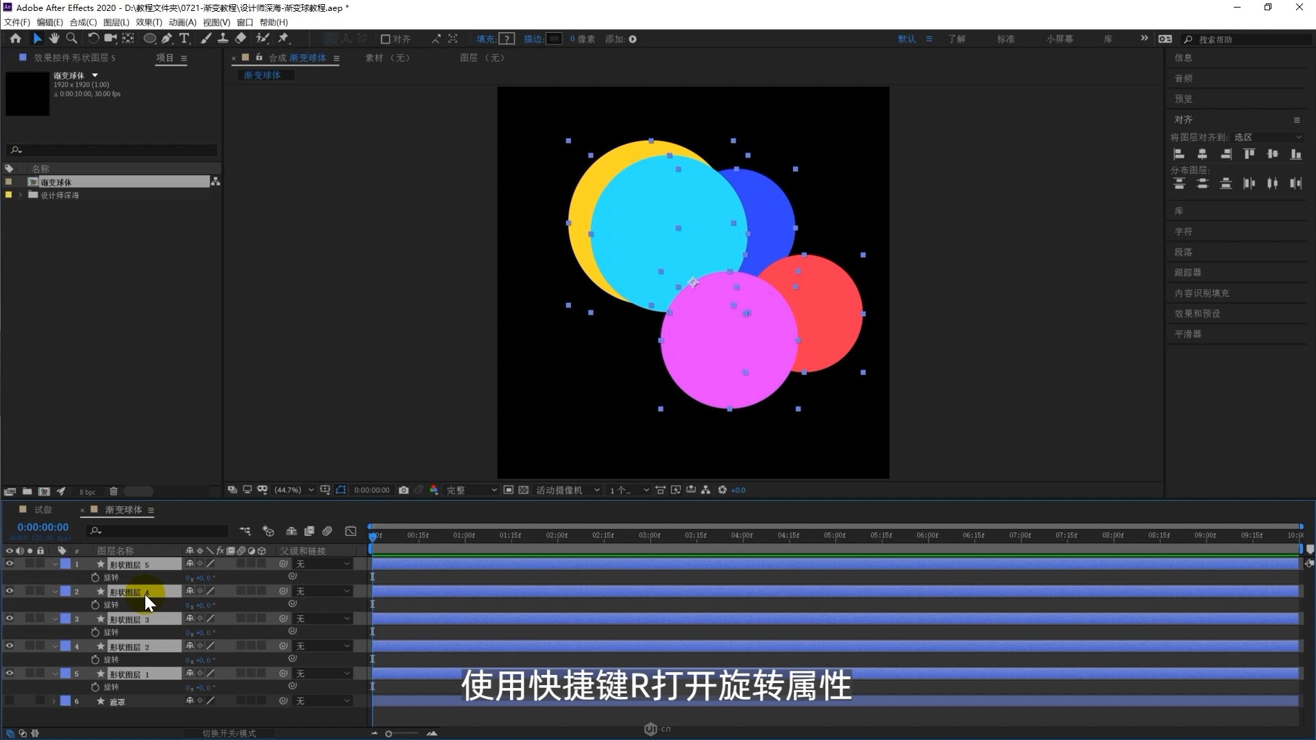Image resolution: width=1316 pixels, height=740 pixels.
Task: Select the 小屏幕 workspace
Action: point(1060,39)
